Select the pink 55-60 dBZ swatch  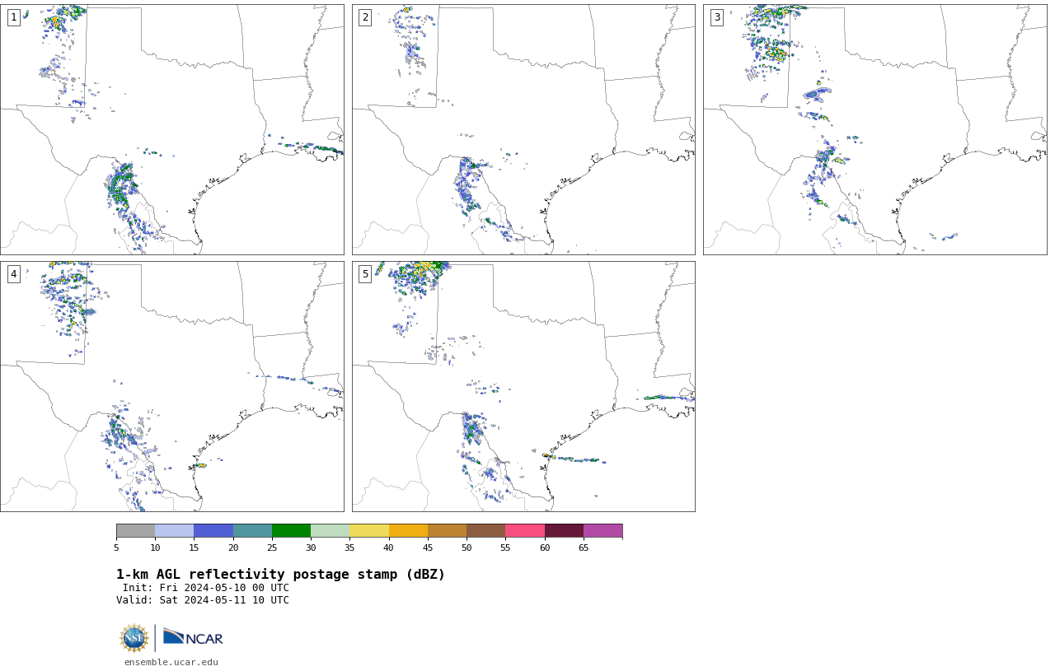tap(525, 530)
